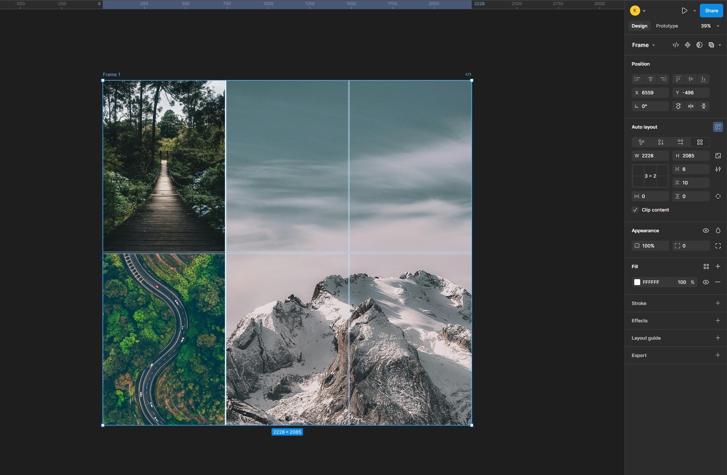
Task: Rotate 90 degrees icon
Action: (x=678, y=106)
